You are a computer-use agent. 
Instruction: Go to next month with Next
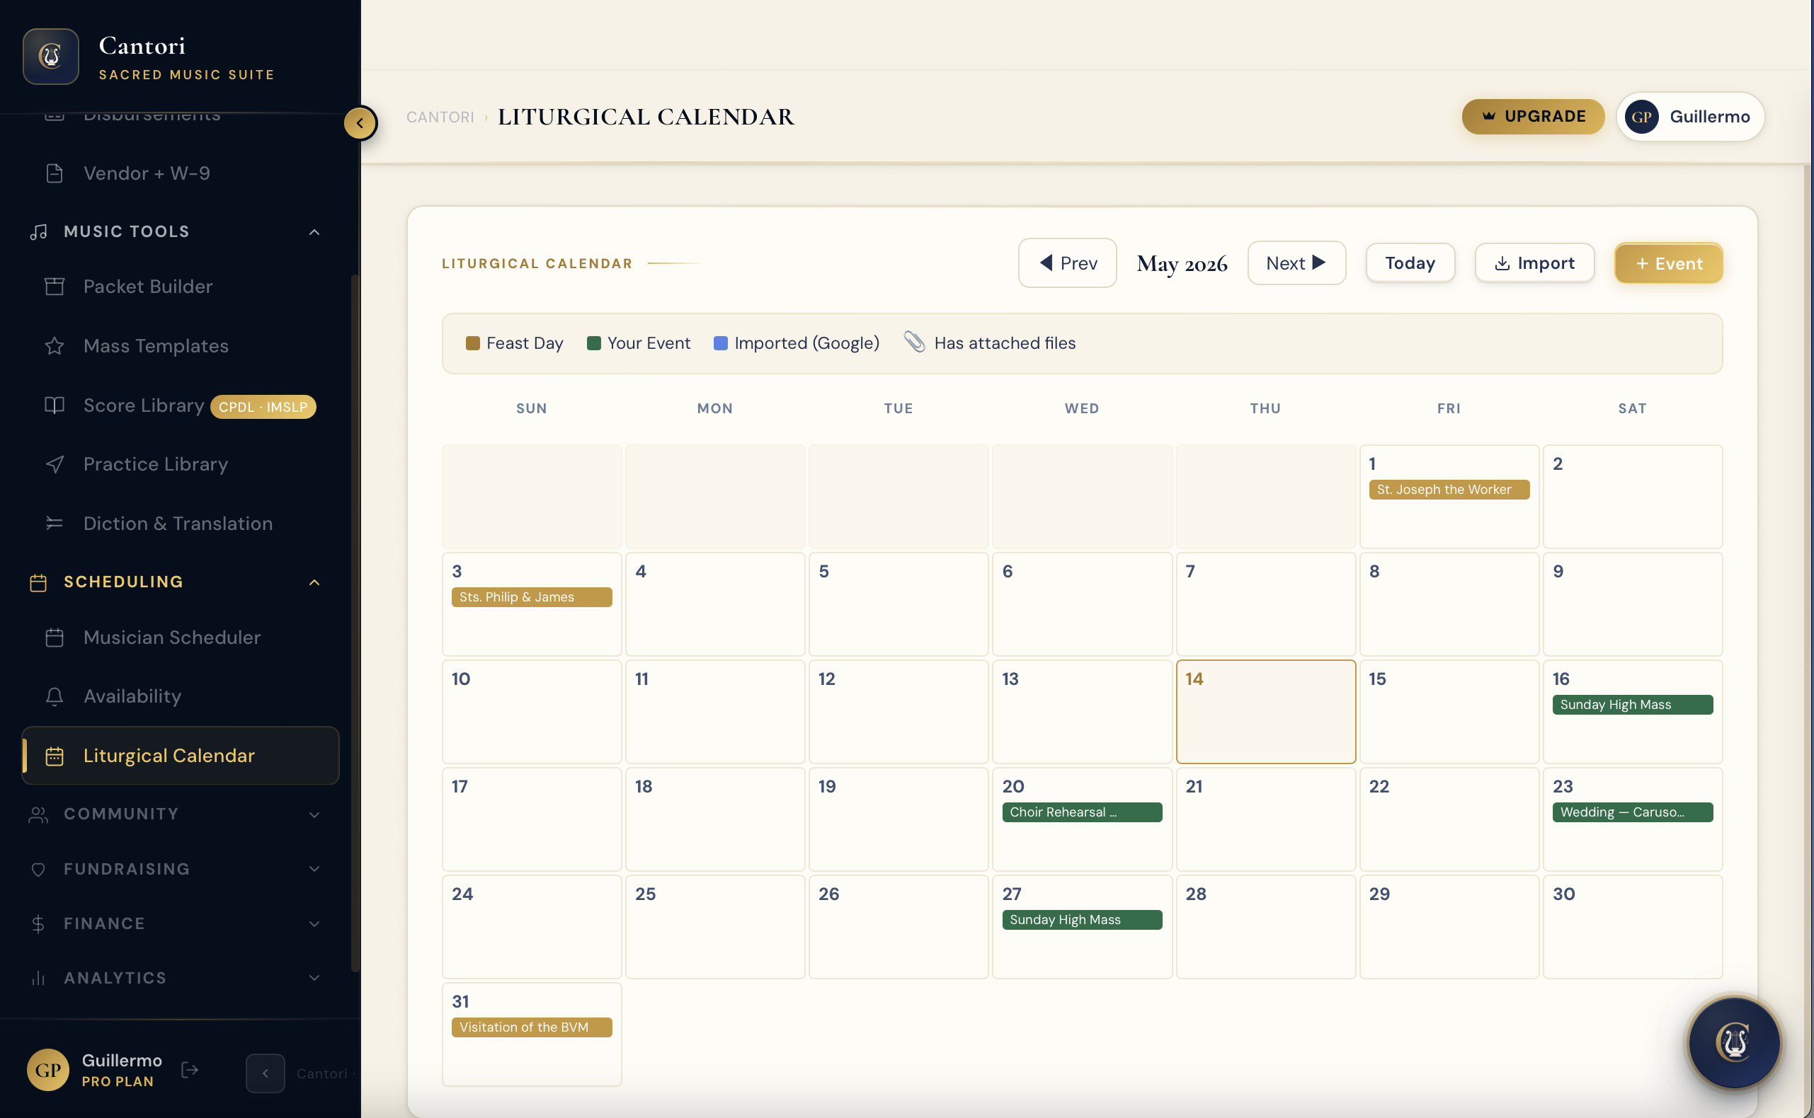(x=1296, y=263)
